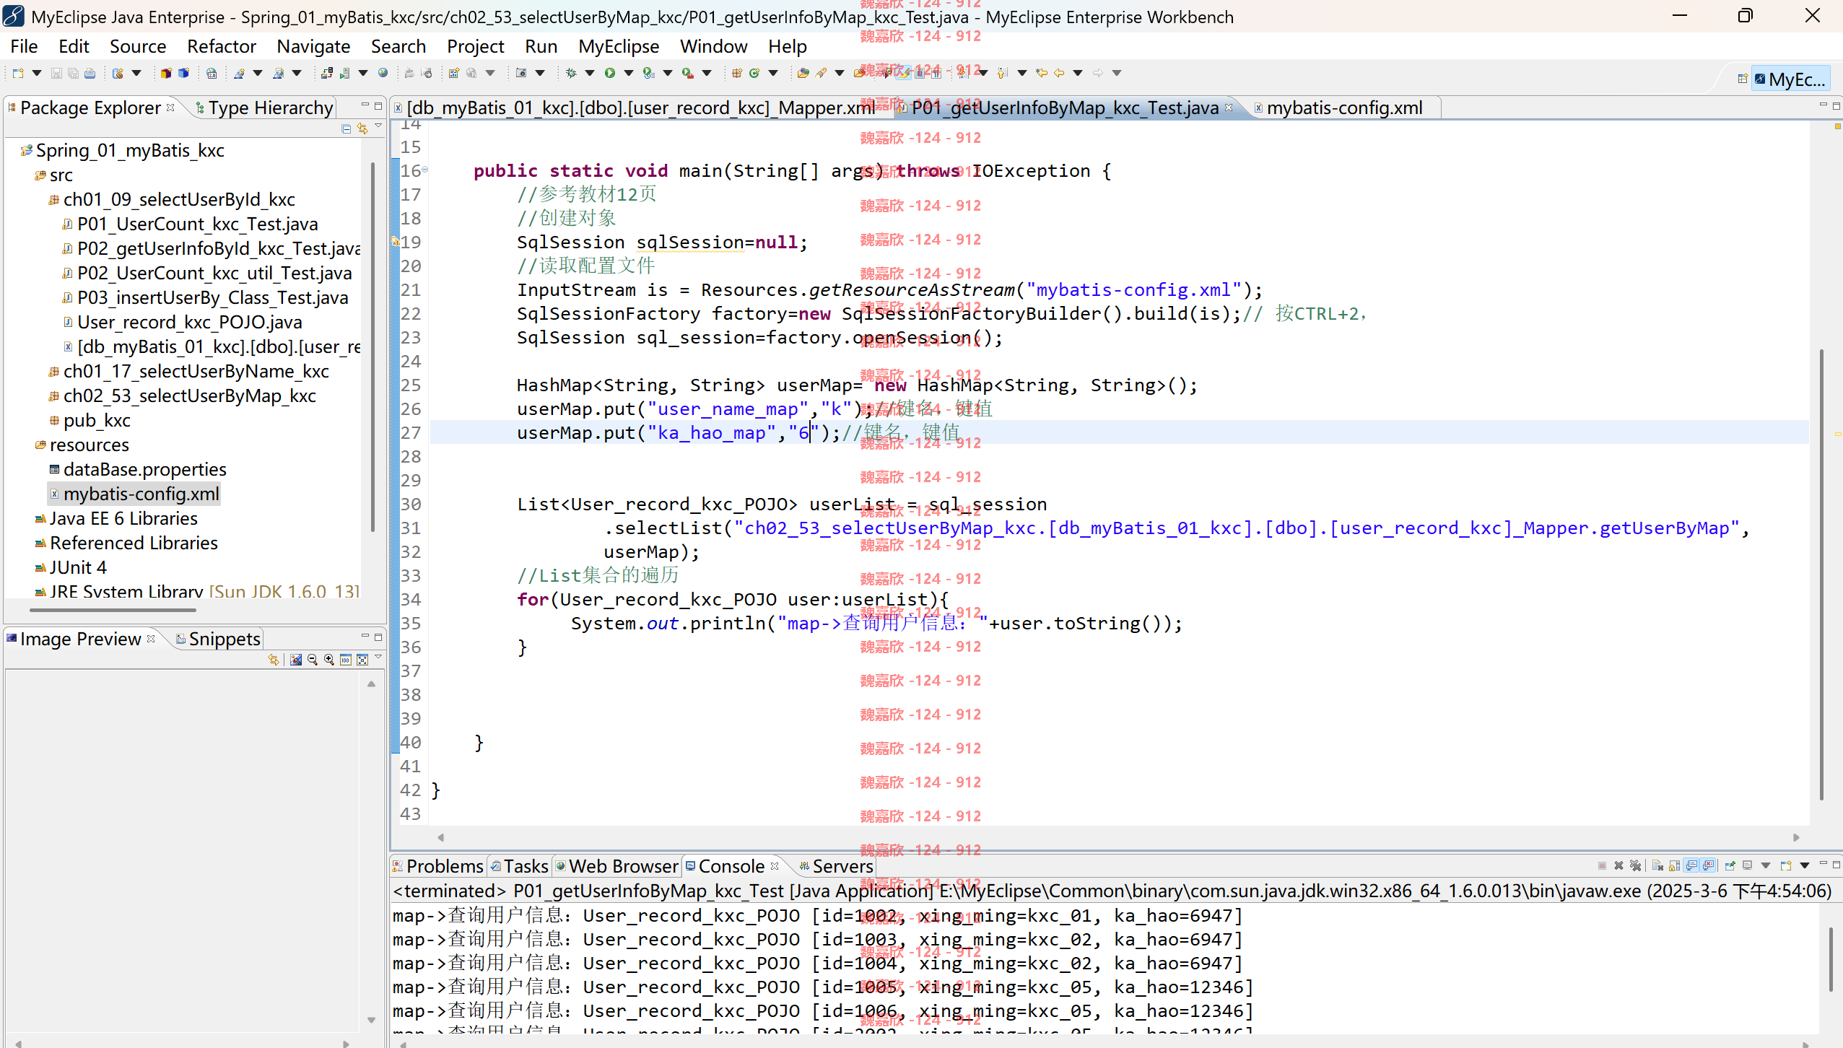This screenshot has width=1843, height=1048.
Task: Click the Print toolbar icon
Action: pyautogui.click(x=90, y=73)
